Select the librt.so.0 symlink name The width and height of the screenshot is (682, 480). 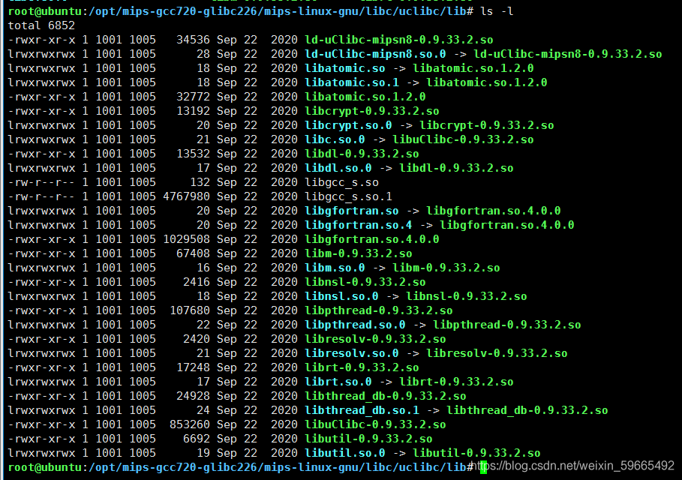338,382
